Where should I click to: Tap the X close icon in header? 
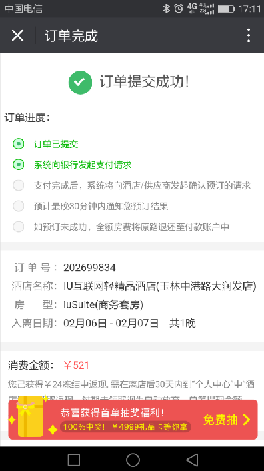(x=17, y=35)
